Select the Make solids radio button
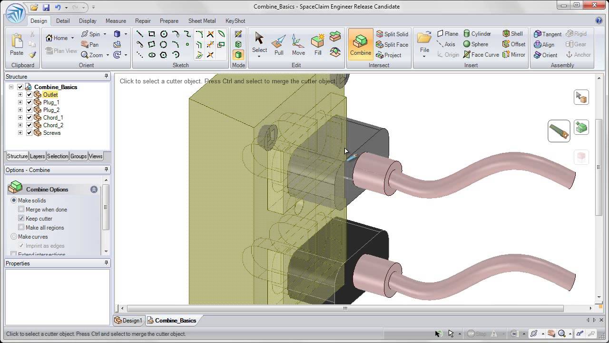The image size is (609, 343). 14,201
